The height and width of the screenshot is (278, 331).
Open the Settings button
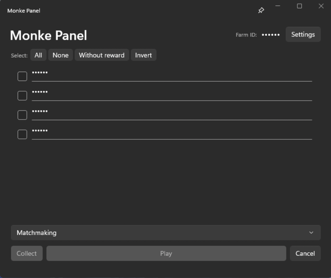coord(303,34)
